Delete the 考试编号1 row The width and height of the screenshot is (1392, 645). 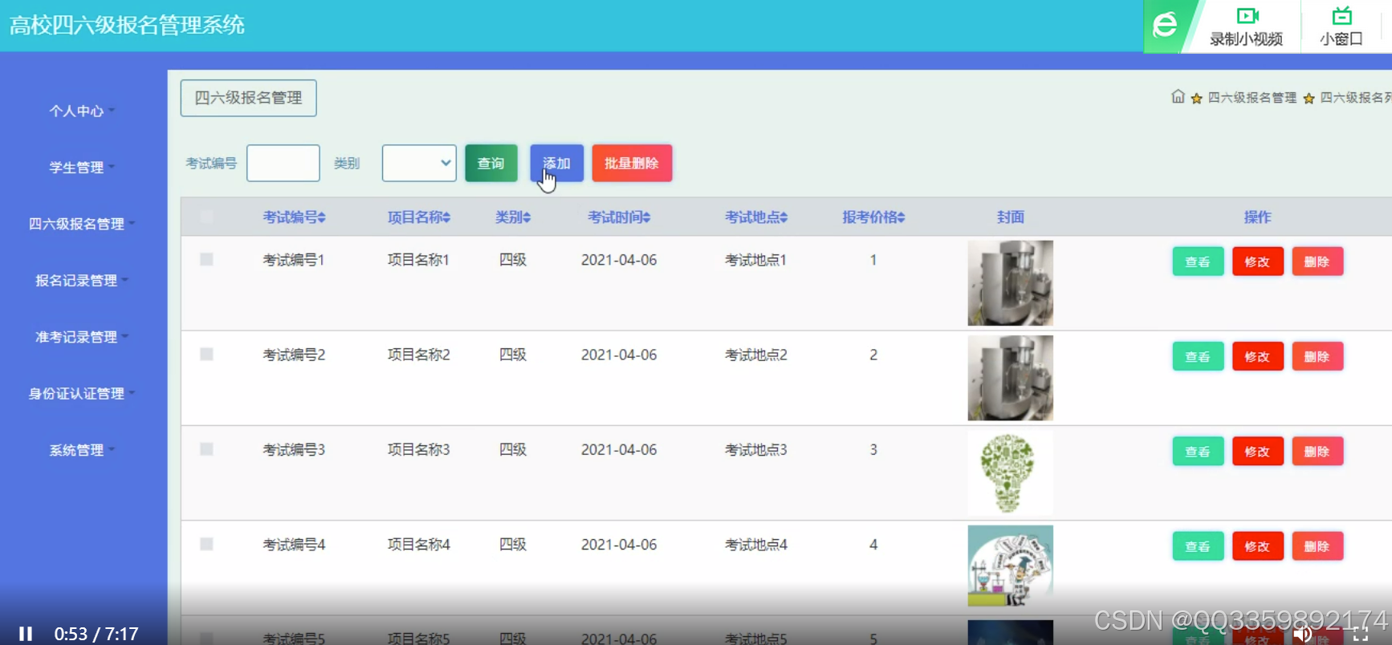pyautogui.click(x=1317, y=262)
